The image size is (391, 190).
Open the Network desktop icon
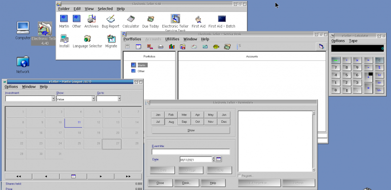pos(23,65)
